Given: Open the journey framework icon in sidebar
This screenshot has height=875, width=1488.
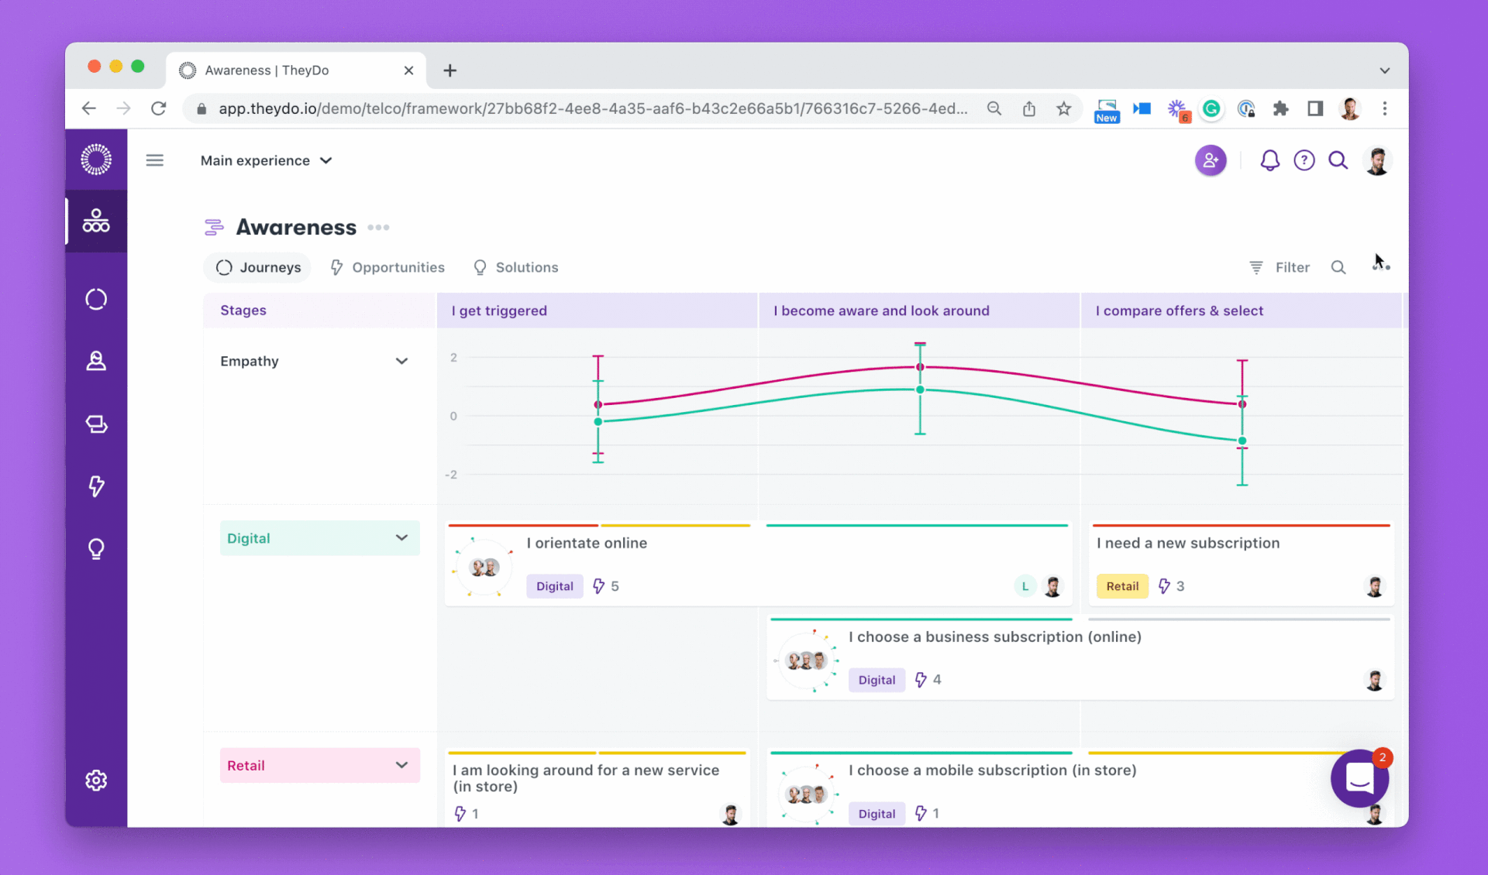Looking at the screenshot, I should (96, 221).
